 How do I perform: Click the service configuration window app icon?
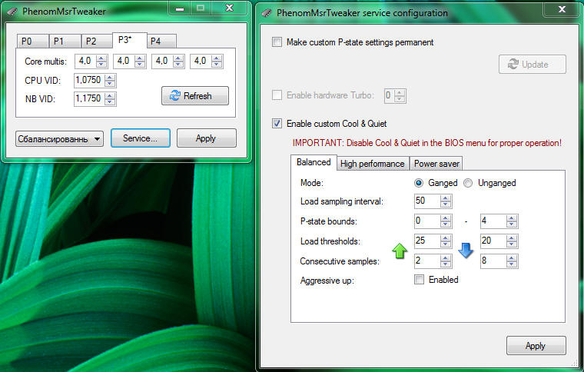click(267, 13)
